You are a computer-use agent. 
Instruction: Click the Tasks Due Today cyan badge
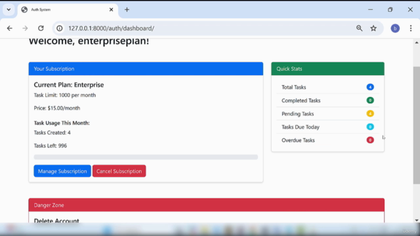point(370,127)
